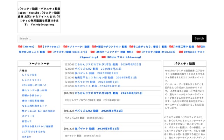The image size is (224, 140).
Task: Click the バラエティ動画 right panel header
Action: tap(185, 64)
